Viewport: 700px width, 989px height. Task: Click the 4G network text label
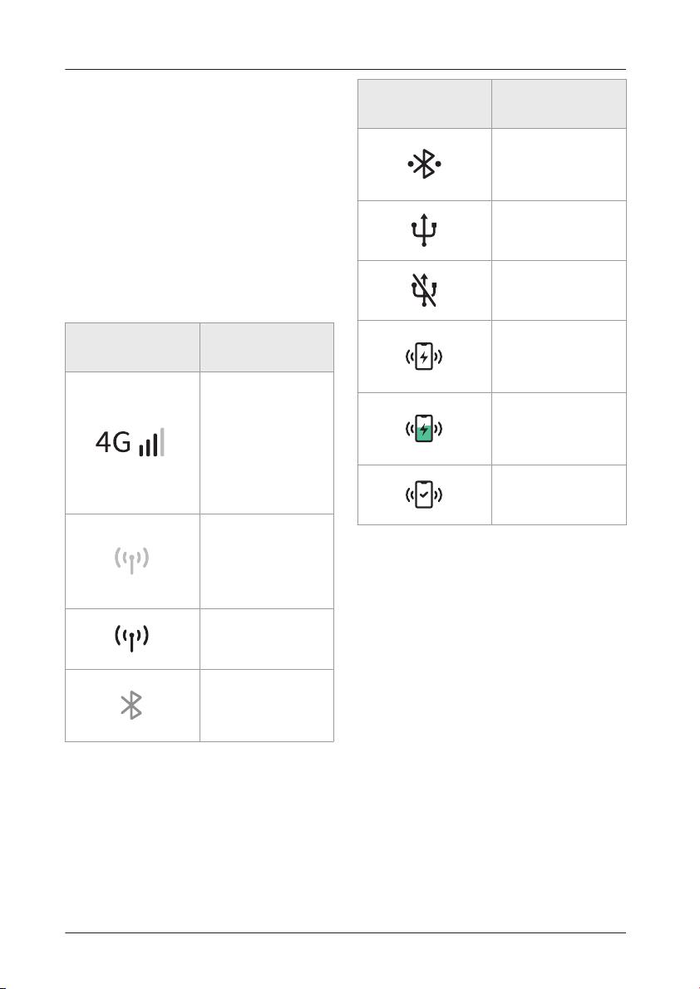point(113,443)
